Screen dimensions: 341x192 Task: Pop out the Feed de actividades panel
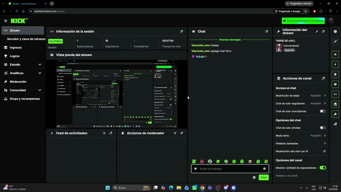111,133
